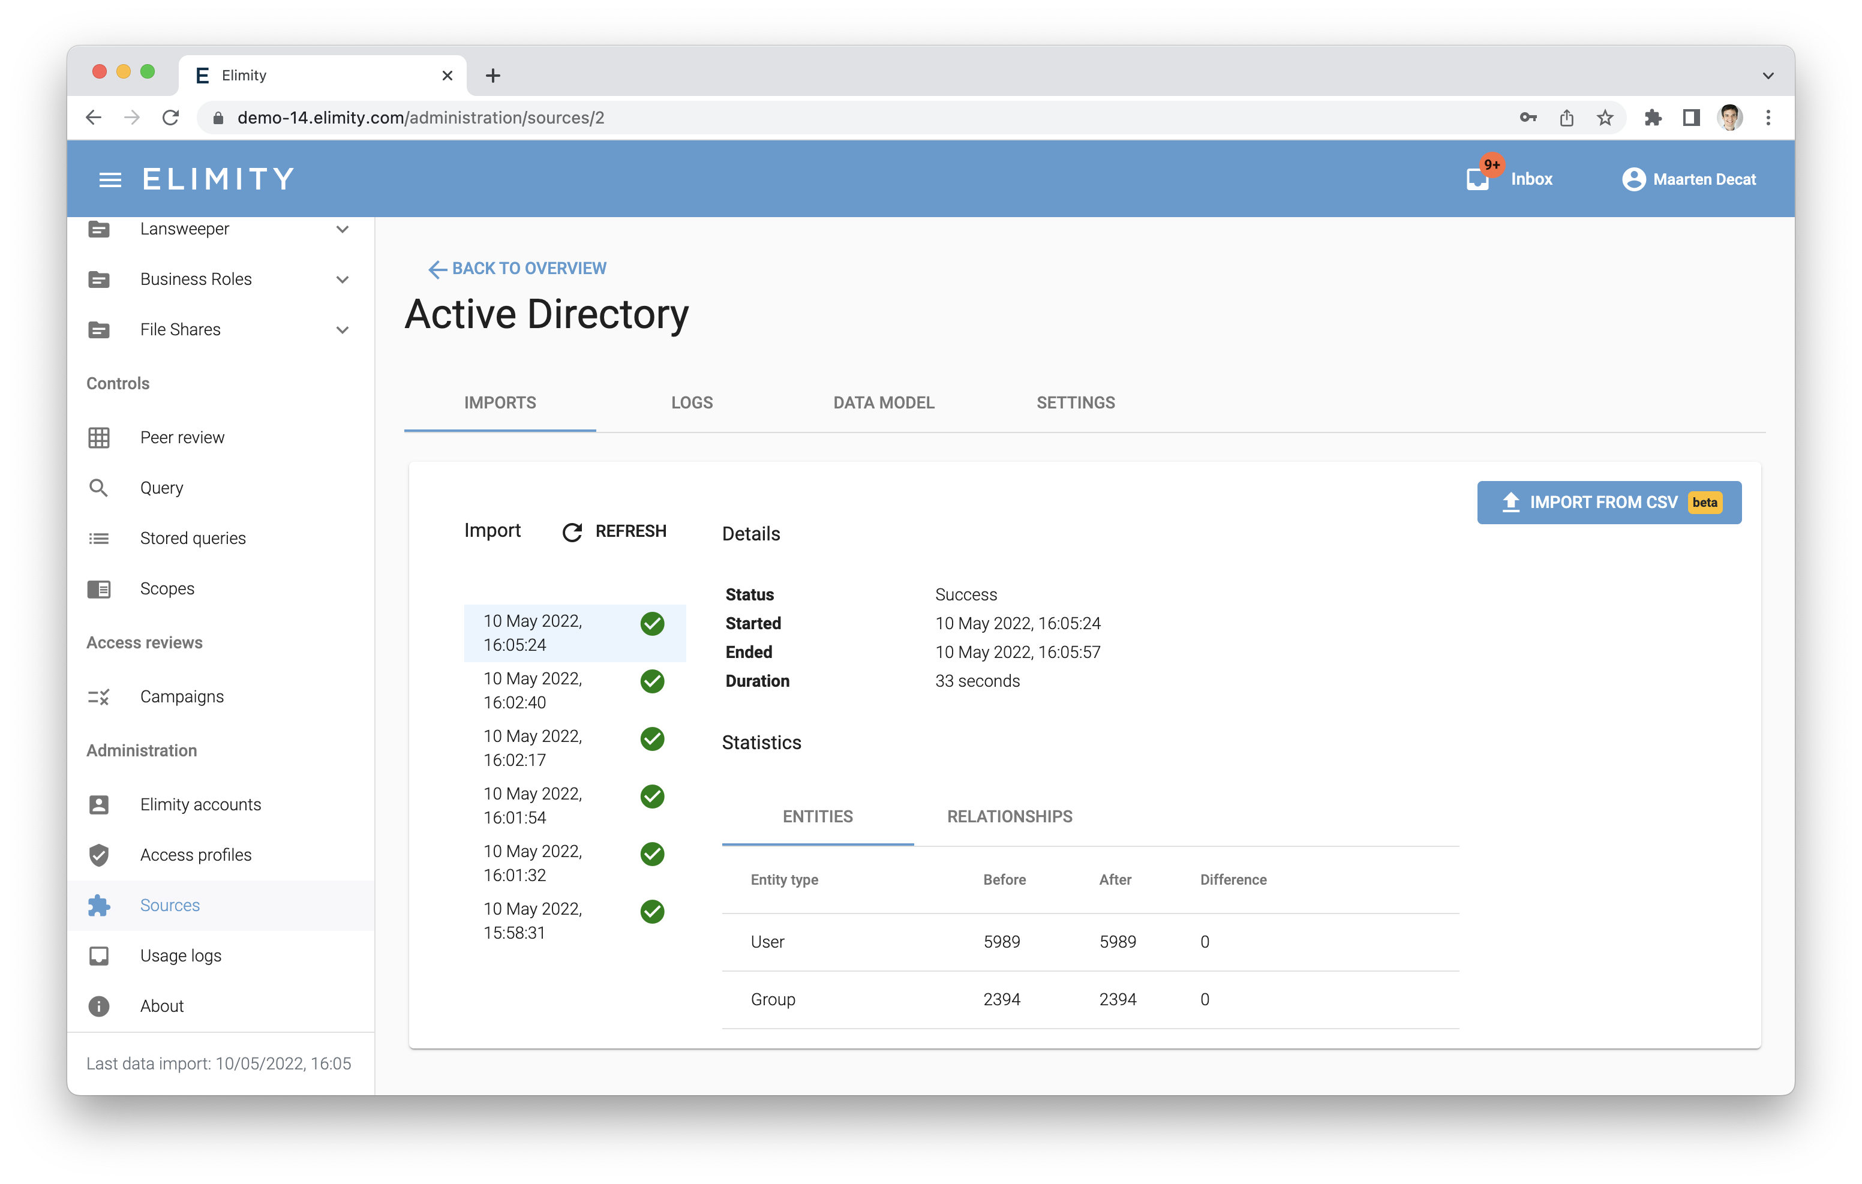
Task: Open Access profiles
Action: point(196,855)
